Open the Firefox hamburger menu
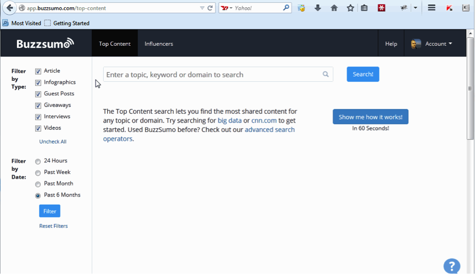The width and height of the screenshot is (476, 274). (x=431, y=8)
